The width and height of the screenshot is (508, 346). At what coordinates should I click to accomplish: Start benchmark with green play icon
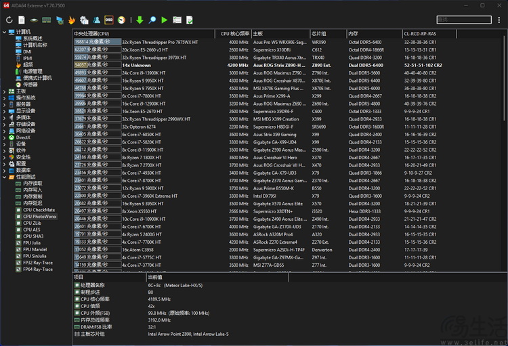165,20
